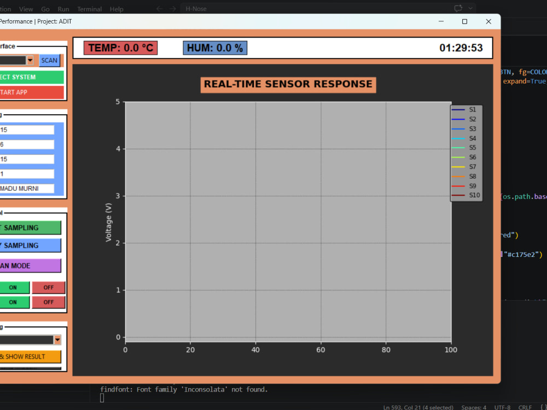Minimize the Project: ADIT window
547x410 pixels.
(441, 21)
